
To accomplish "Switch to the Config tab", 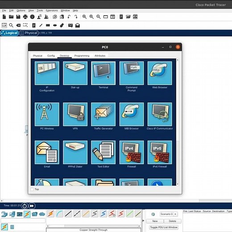I will point(51,56).
